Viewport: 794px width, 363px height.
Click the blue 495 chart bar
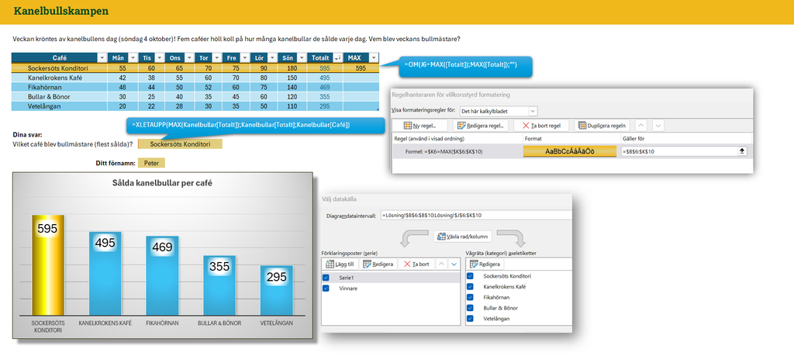(x=105, y=274)
